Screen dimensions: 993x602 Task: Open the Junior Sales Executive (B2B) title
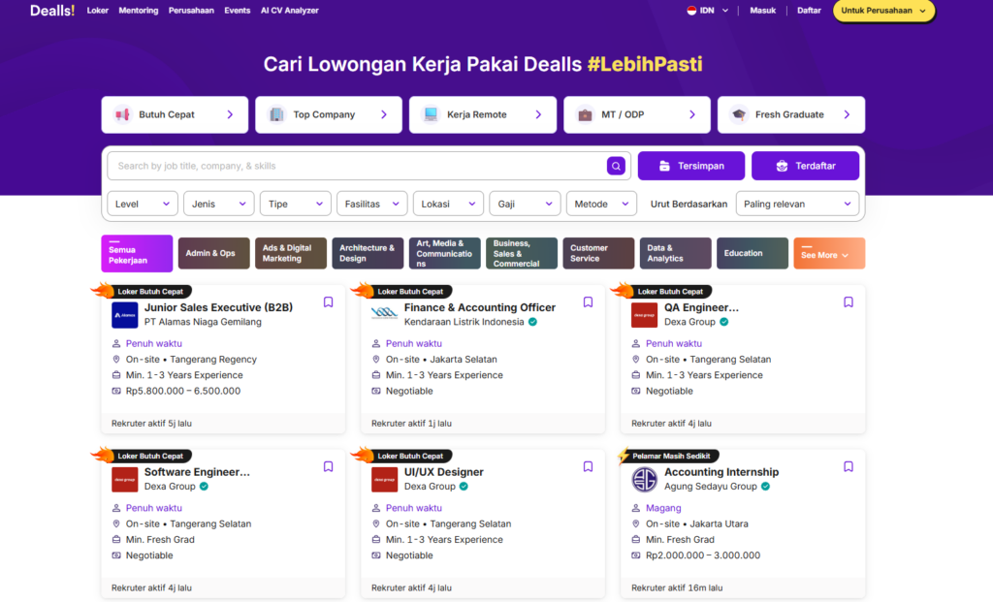218,307
